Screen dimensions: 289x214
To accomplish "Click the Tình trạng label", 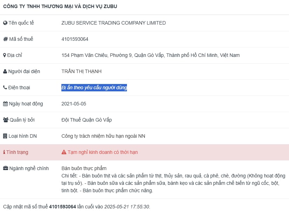I will click(x=17, y=152).
